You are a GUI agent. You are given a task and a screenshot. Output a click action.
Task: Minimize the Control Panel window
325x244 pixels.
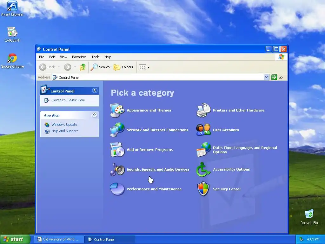pyautogui.click(x=269, y=49)
